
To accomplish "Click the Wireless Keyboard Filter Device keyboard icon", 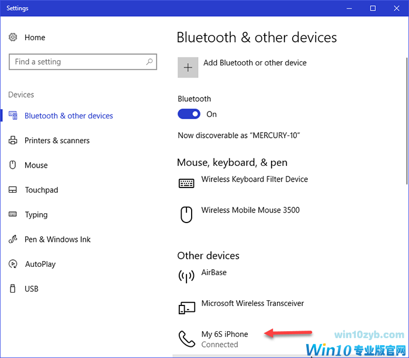I will pos(186,183).
